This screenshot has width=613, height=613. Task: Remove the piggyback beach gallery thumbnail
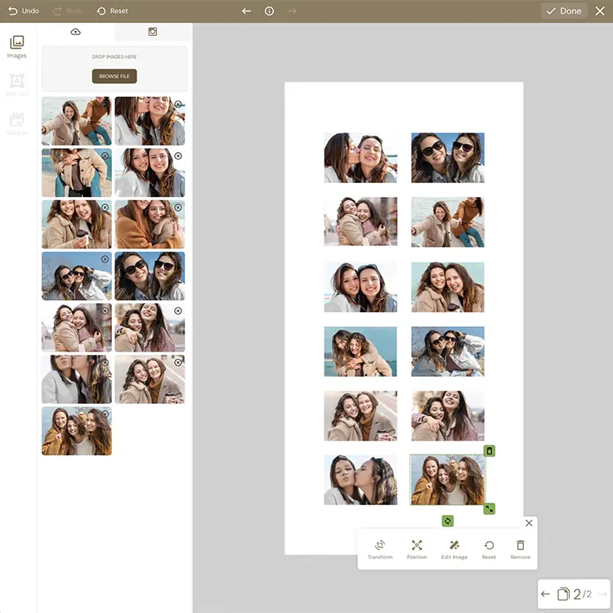[x=105, y=156]
